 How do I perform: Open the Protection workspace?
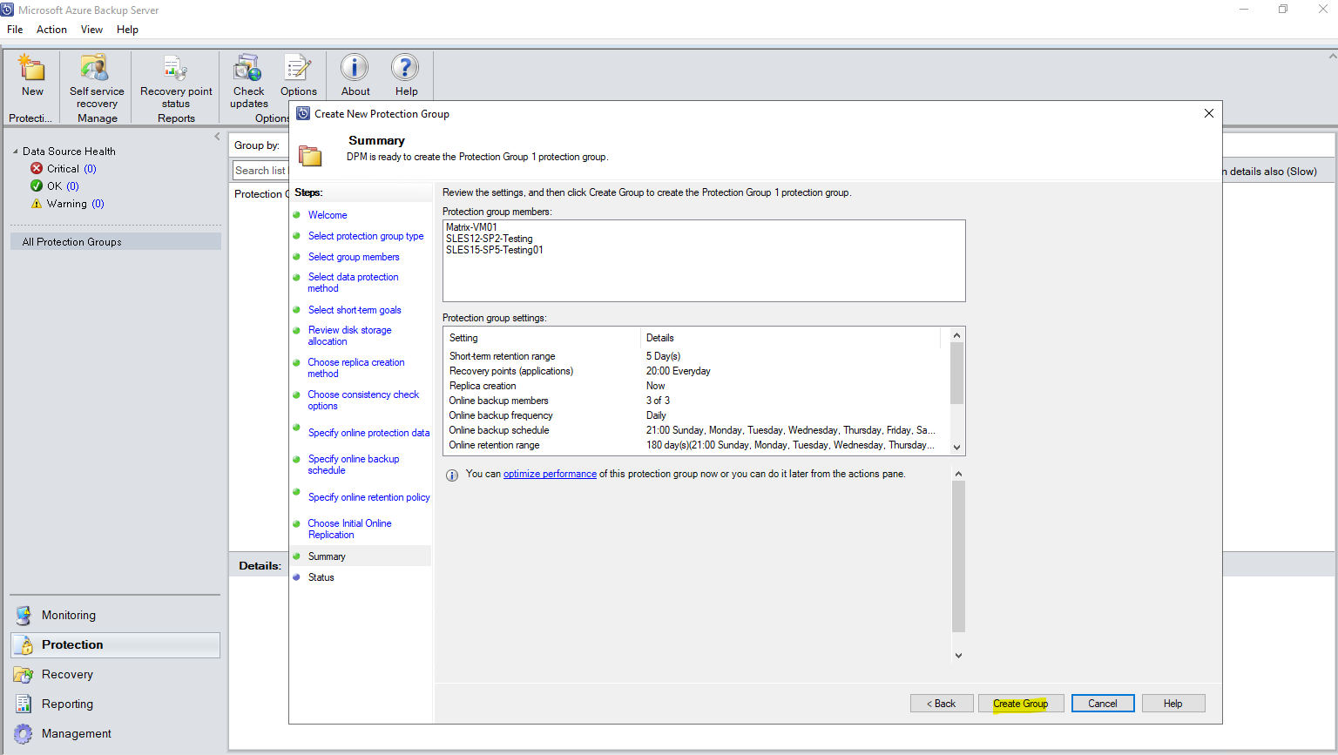coord(115,644)
